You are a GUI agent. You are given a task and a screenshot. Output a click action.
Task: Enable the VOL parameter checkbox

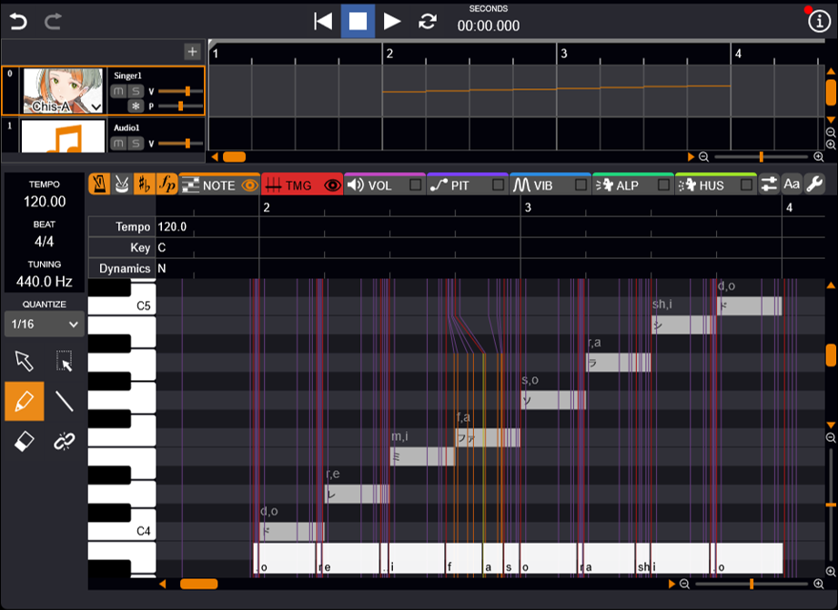(x=415, y=185)
